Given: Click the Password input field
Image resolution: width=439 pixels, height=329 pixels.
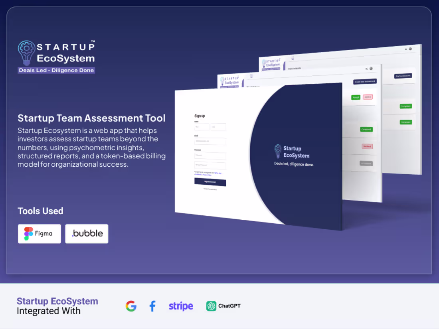Looking at the screenshot, I should pos(210,156).
